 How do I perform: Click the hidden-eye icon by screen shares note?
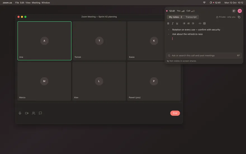point(168,61)
